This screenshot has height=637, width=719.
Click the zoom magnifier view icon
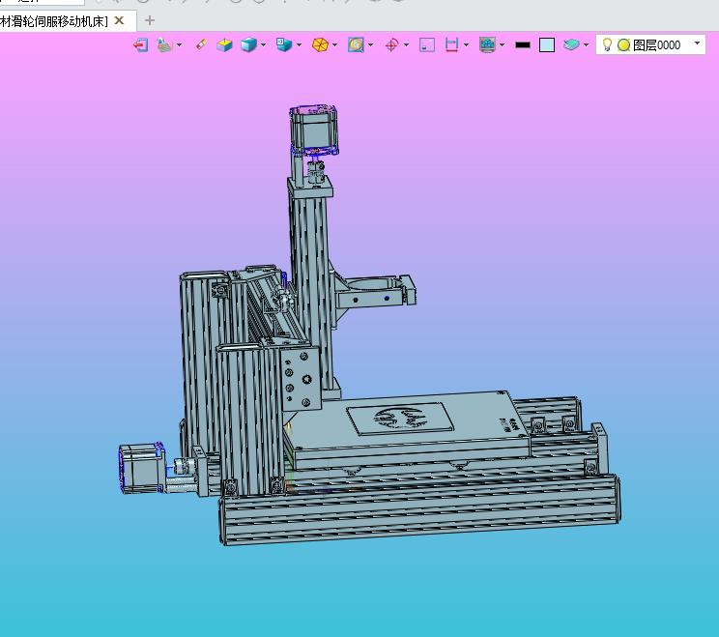coord(356,44)
